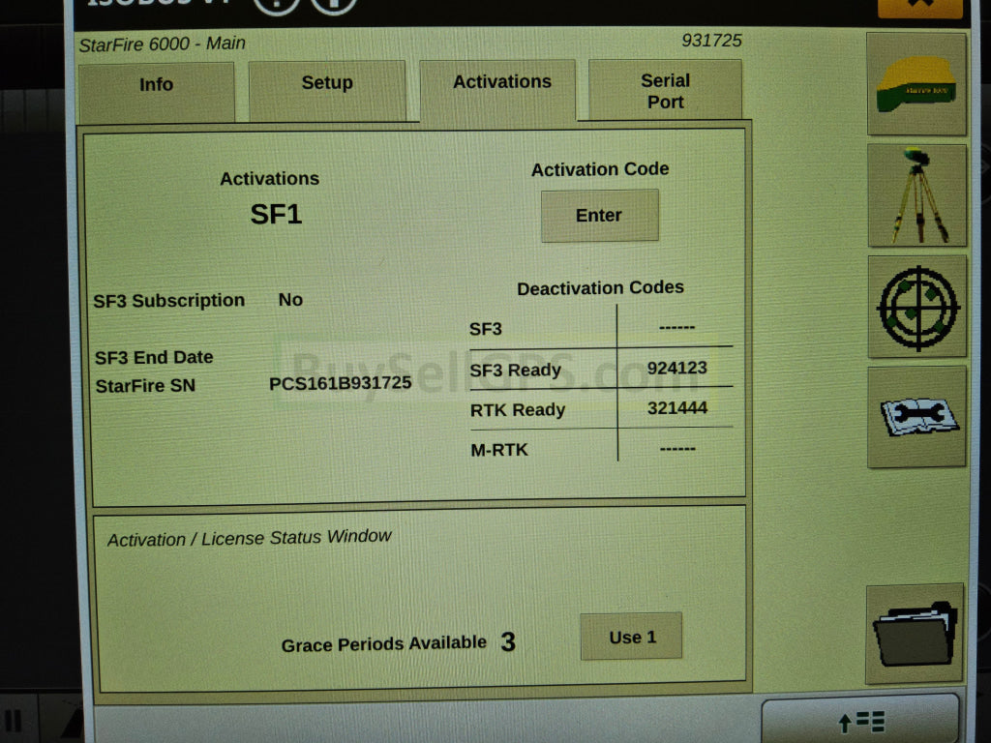Click Activation / License Status Window label

[249, 538]
